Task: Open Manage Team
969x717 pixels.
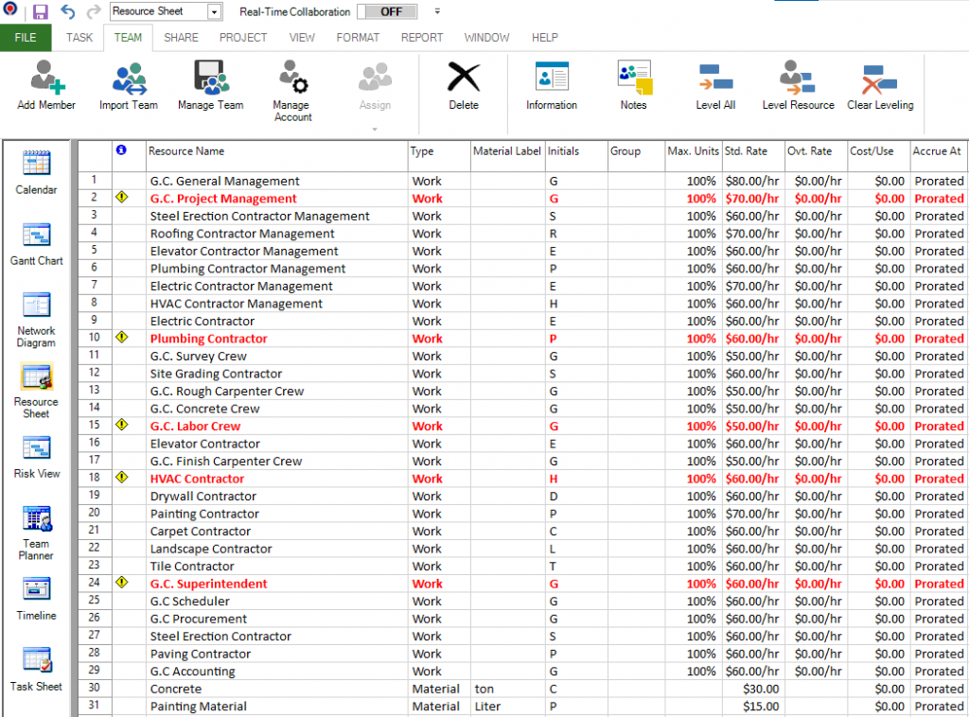Action: [210, 85]
